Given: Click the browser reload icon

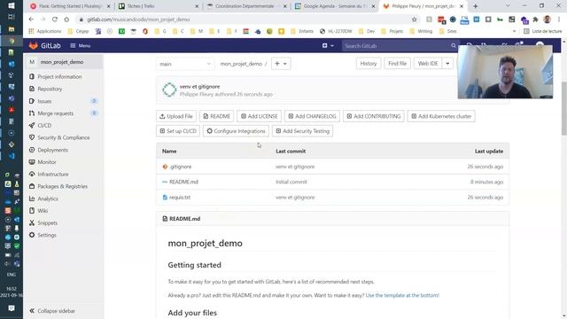Looking at the screenshot, I should [x=55, y=19].
